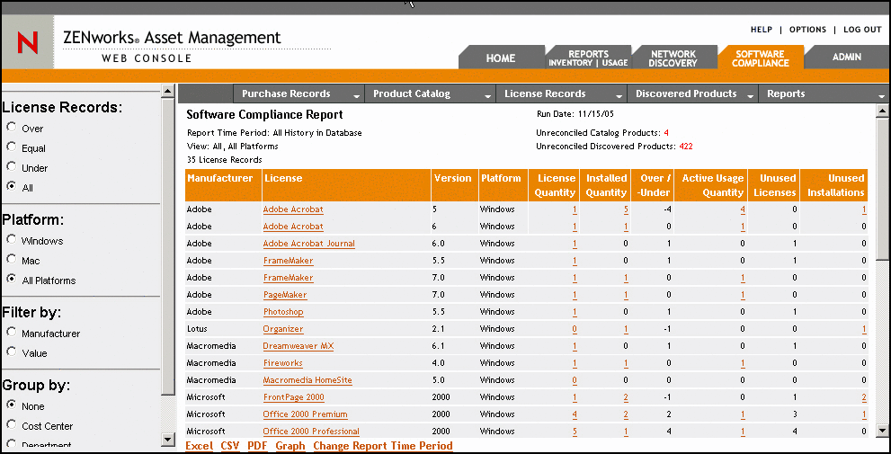Click the report scroll down arrow

tap(883, 430)
